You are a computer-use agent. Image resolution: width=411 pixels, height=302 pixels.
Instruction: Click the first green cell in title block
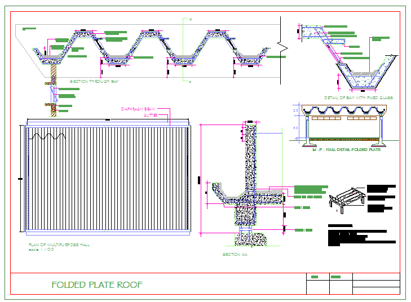point(315,277)
